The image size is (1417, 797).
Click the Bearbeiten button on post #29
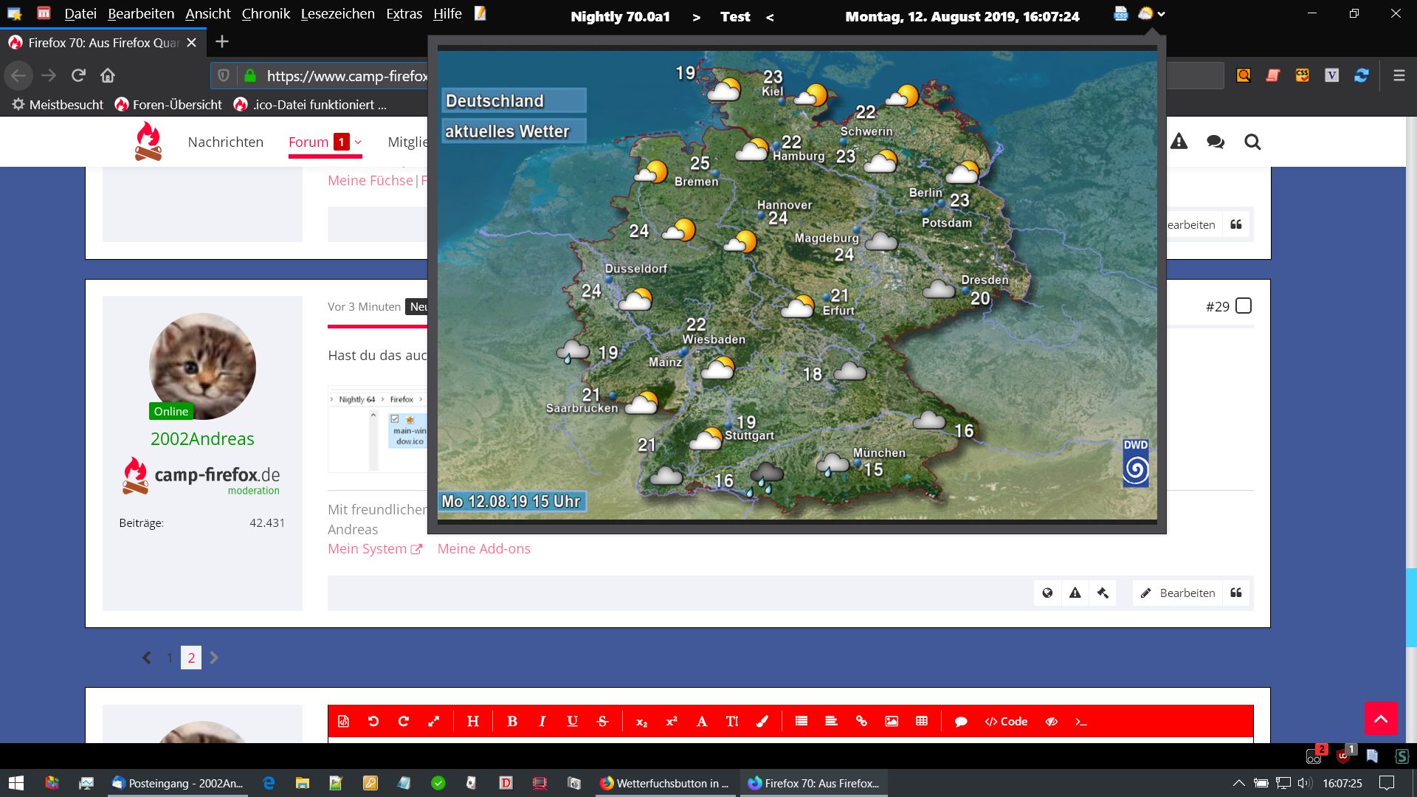coord(1178,593)
